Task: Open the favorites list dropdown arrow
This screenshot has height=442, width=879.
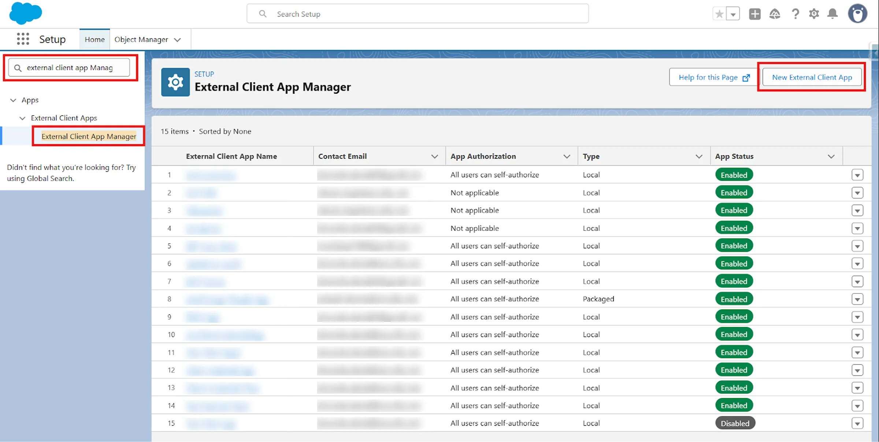Action: click(x=733, y=14)
